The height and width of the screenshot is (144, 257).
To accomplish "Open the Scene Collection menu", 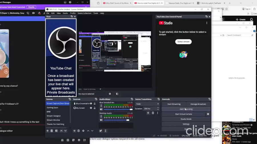I will (85, 13).
